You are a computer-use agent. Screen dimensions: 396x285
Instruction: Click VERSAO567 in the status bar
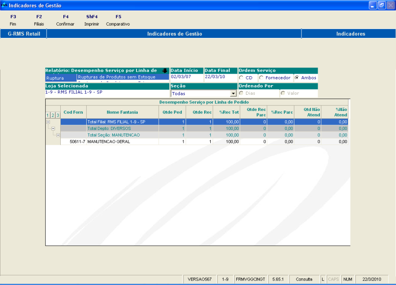[x=199, y=279]
